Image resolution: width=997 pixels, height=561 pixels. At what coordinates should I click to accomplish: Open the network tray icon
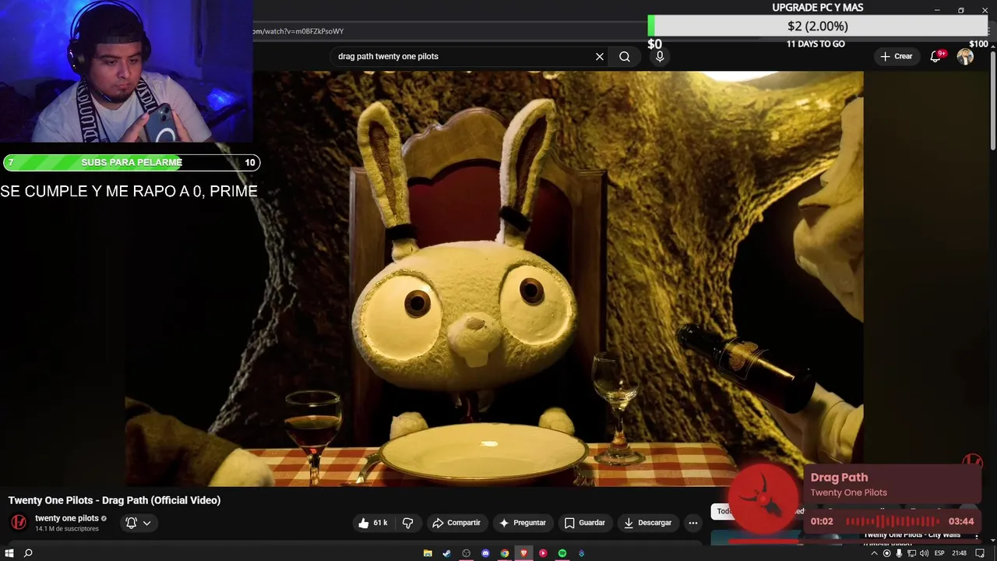pos(911,553)
